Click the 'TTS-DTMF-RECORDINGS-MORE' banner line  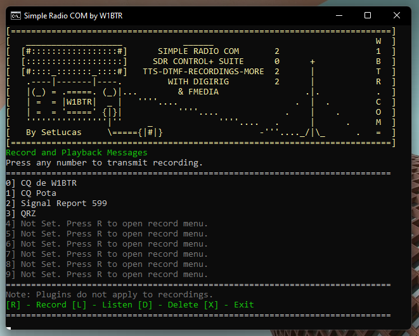click(203, 72)
